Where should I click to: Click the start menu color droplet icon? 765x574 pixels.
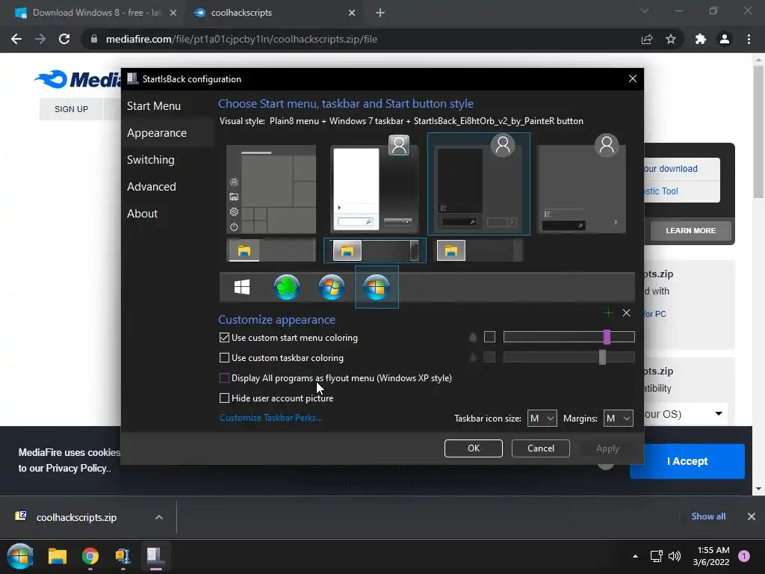click(473, 337)
